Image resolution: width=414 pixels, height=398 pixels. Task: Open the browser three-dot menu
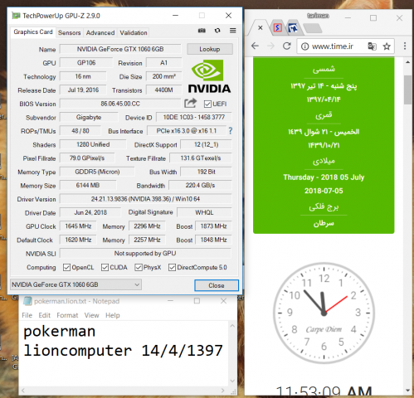point(405,46)
